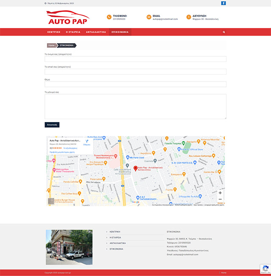Click footer ΕΠΙΚΟΙΝΩΝΙΑ menu link
Viewport: 271px width, 276px height.
click(x=116, y=249)
